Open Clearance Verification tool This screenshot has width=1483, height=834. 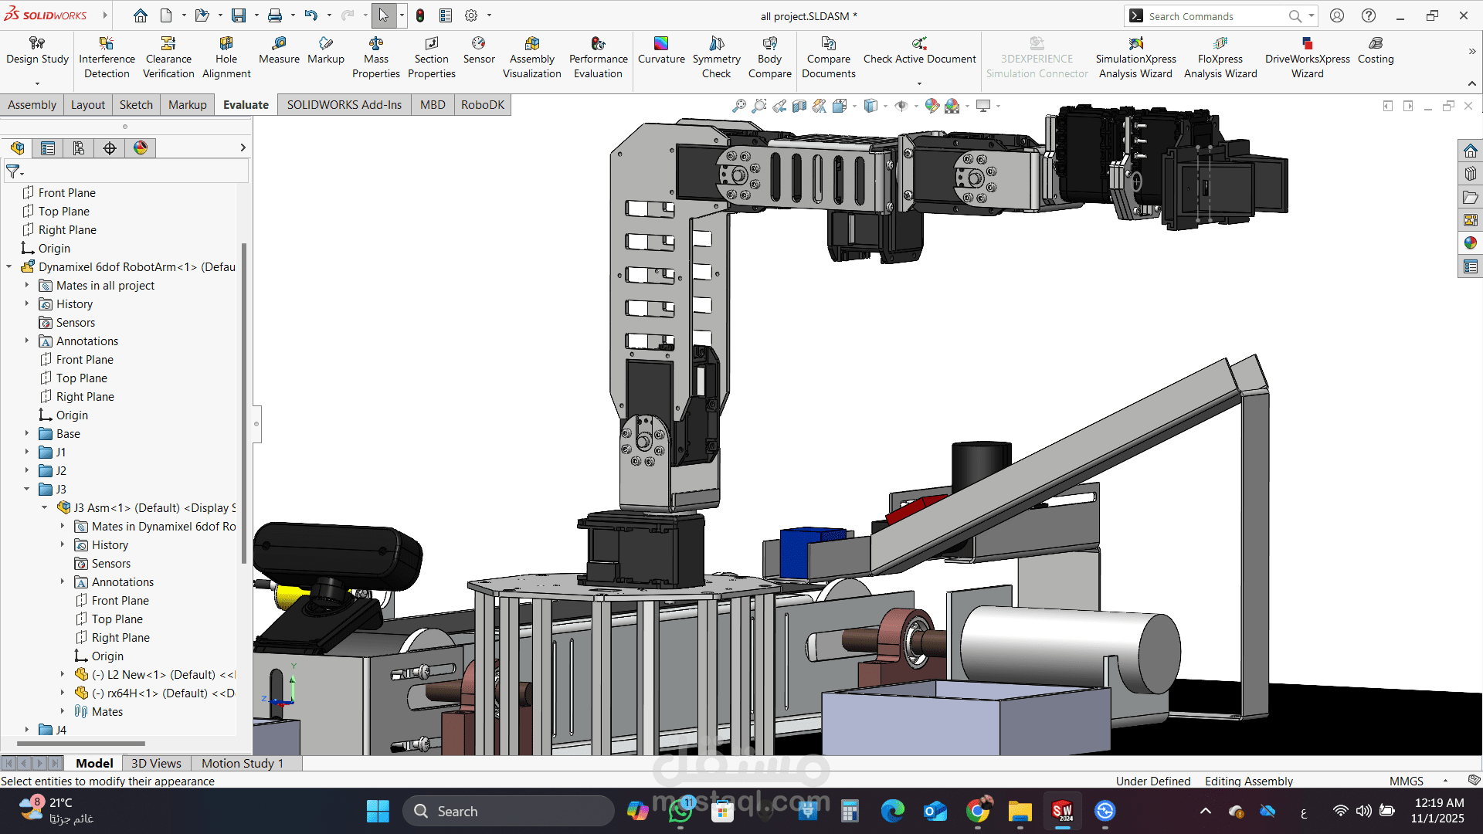168,58
